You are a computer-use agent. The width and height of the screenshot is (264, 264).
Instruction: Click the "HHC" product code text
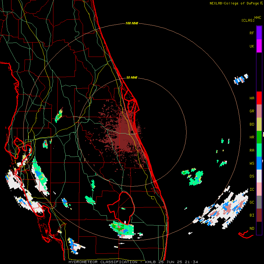pyautogui.click(x=258, y=18)
